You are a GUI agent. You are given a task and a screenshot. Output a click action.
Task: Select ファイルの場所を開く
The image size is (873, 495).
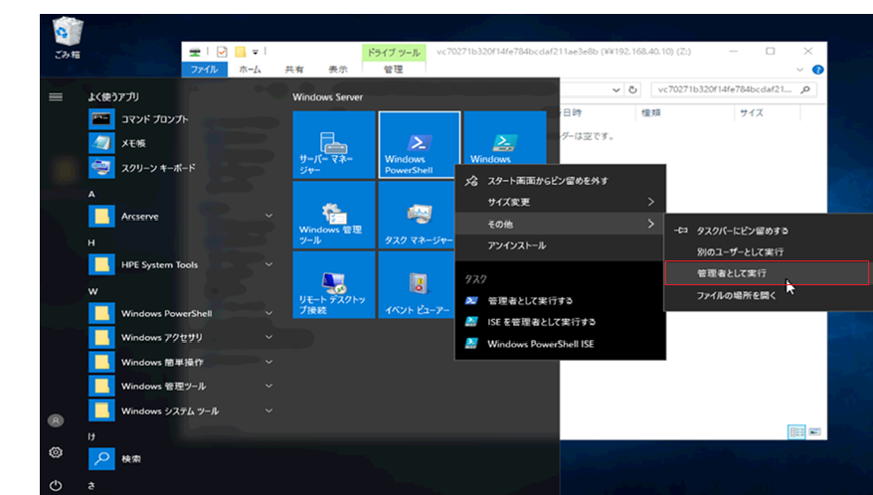click(x=769, y=295)
